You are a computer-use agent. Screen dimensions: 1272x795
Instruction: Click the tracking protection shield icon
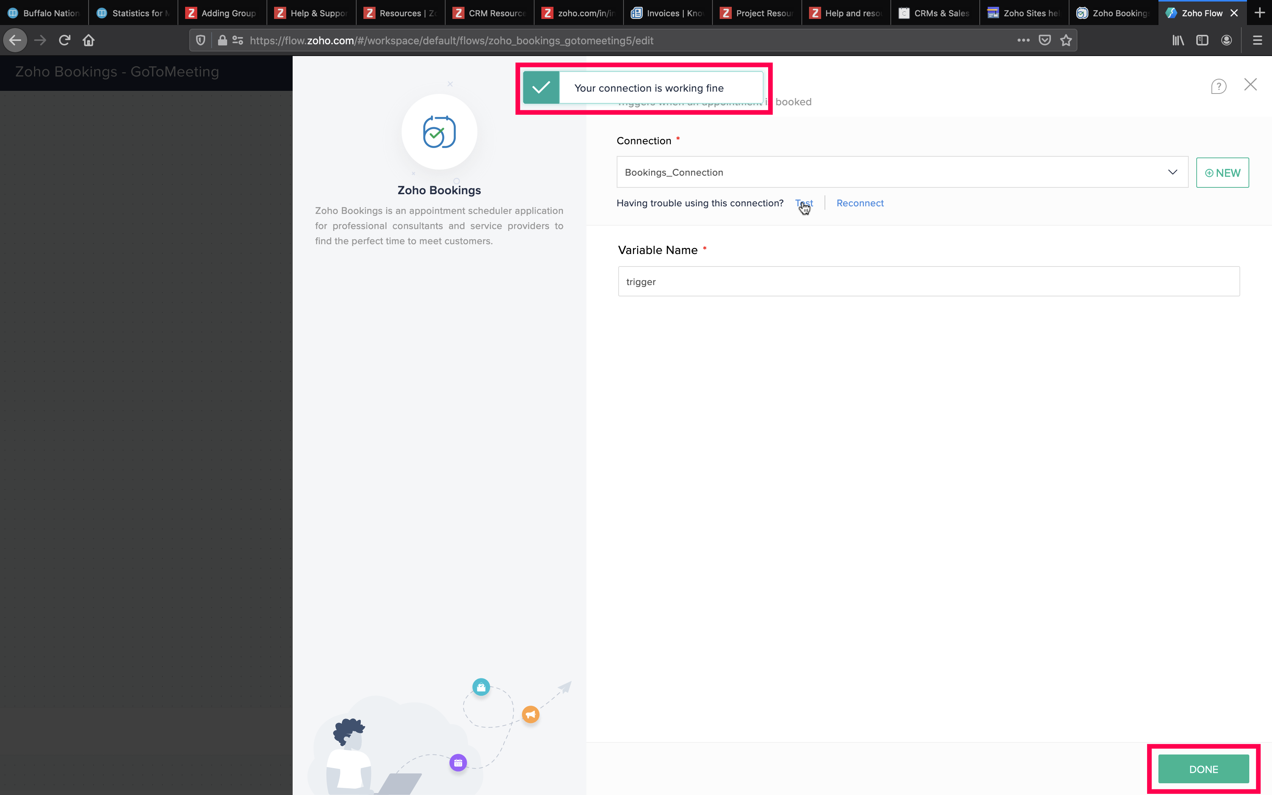200,41
